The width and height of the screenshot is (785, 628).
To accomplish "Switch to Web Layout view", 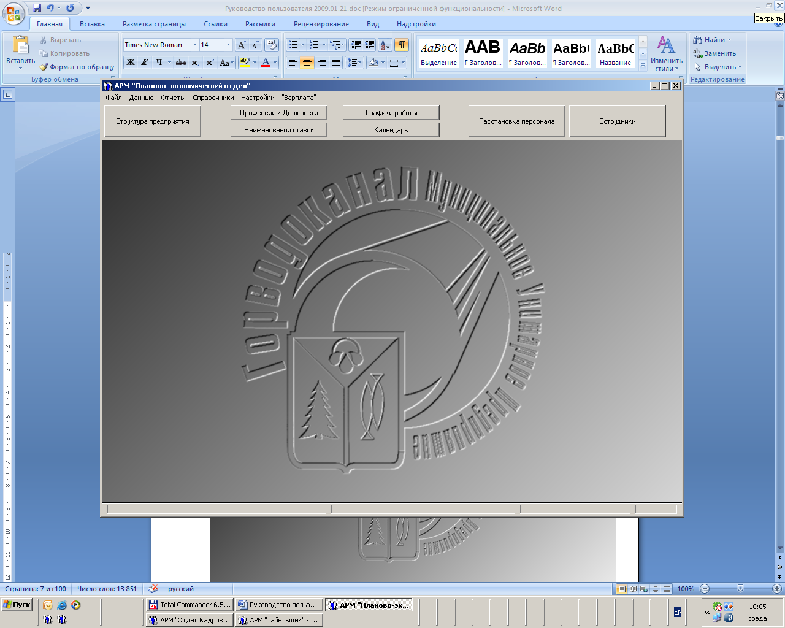I will click(x=644, y=589).
